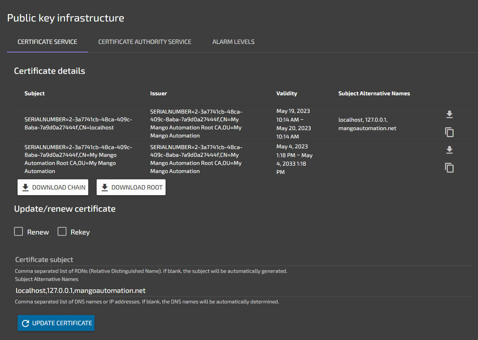Tick the Renew checkbox
Screen dimensions: 478x340
(19, 231)
